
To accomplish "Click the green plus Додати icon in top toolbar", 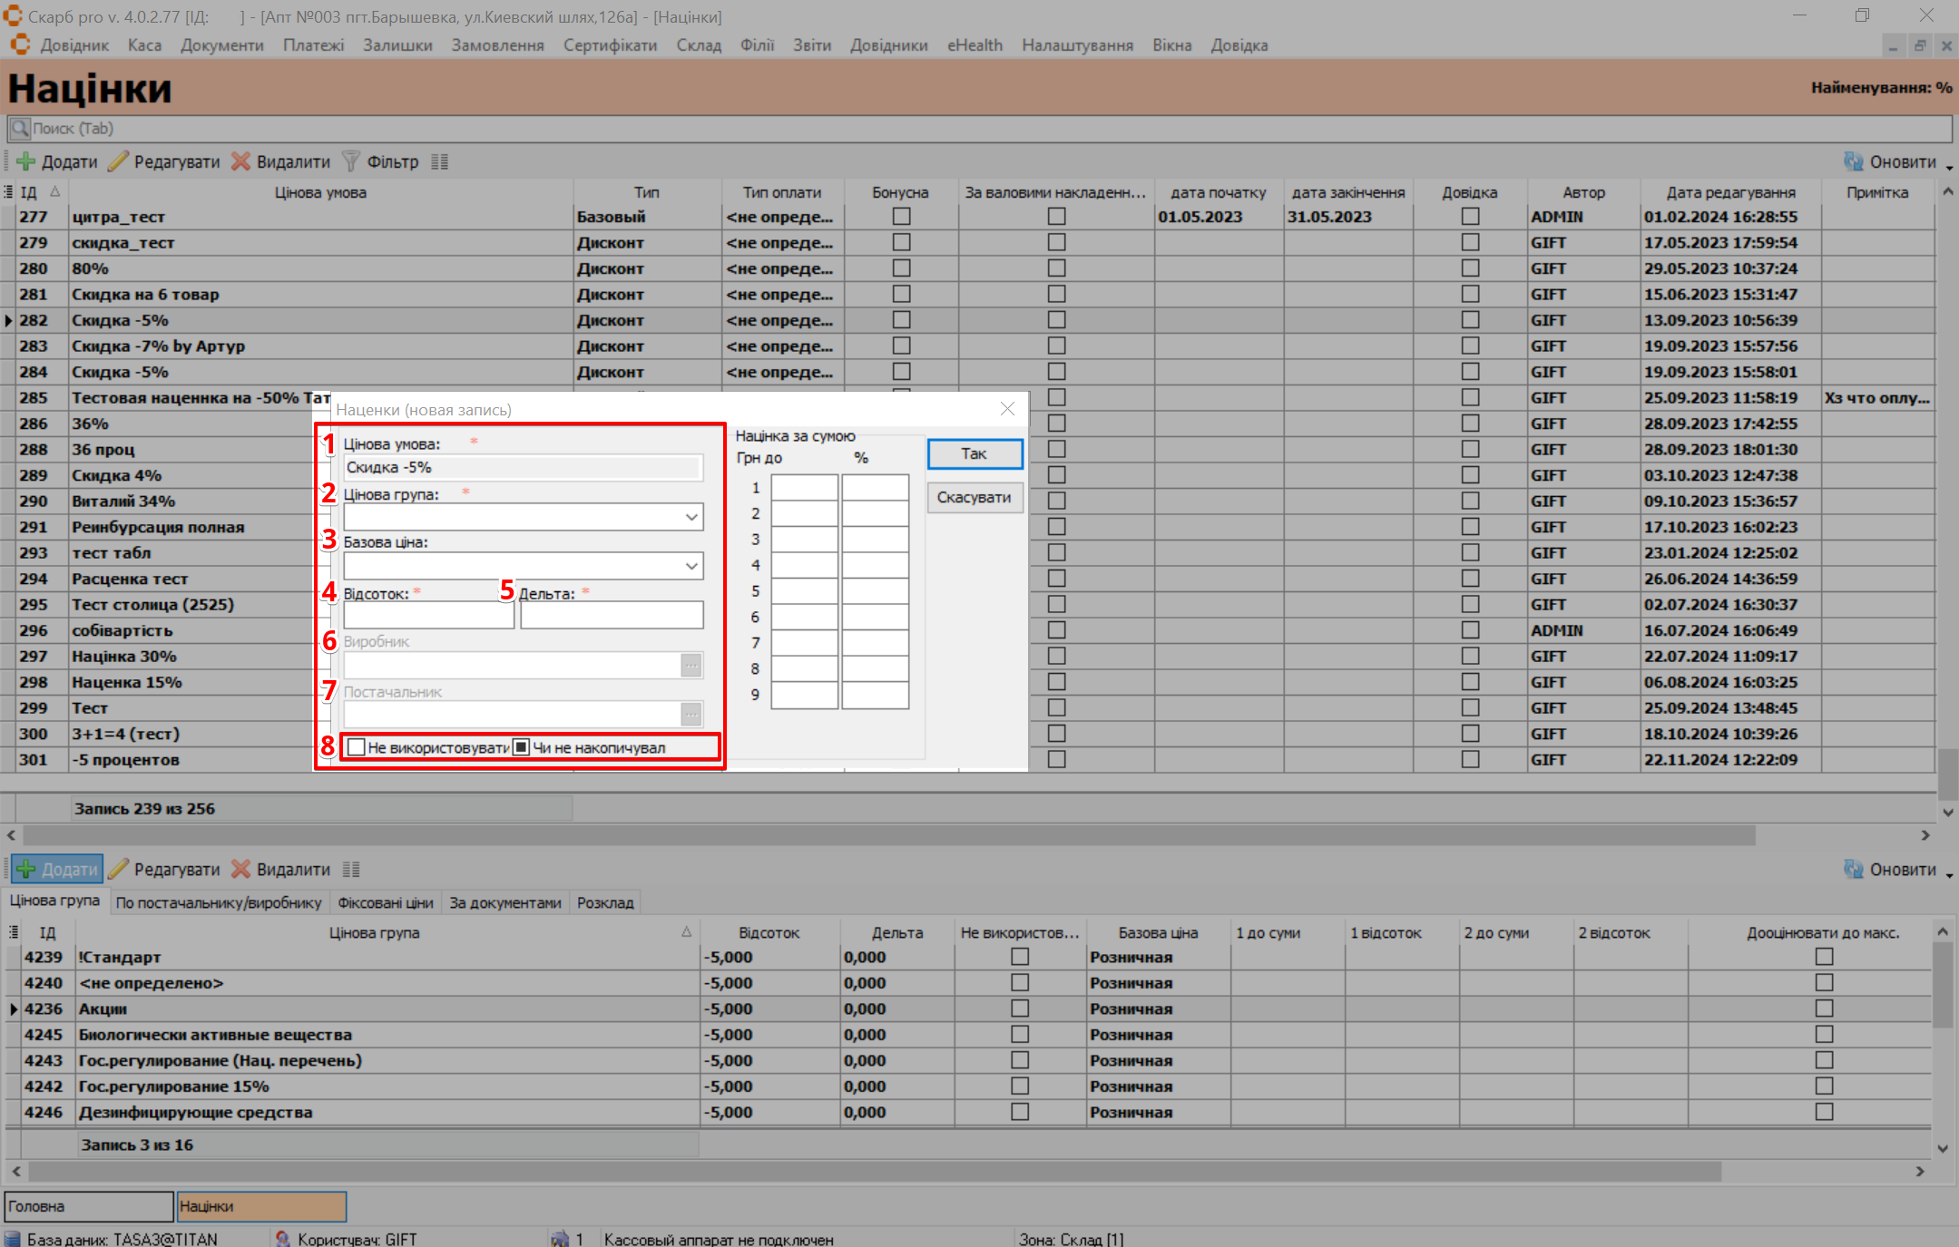I will [26, 161].
